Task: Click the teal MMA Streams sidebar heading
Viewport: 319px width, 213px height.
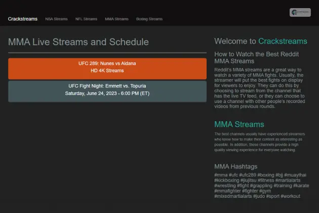Action: [239, 124]
